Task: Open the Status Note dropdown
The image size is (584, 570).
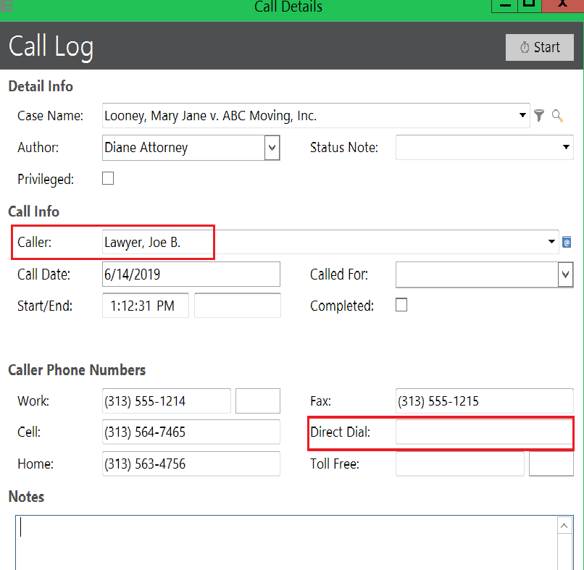Action: point(566,147)
